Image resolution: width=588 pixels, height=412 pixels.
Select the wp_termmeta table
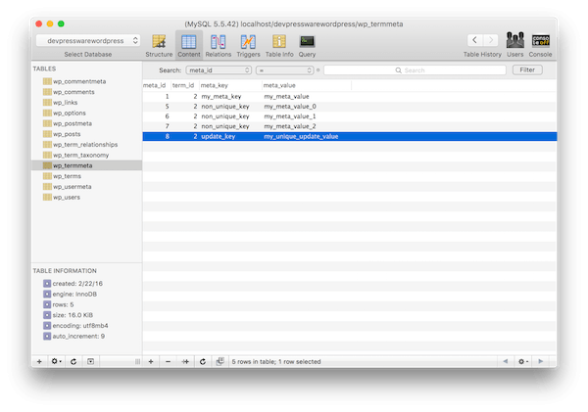tap(86, 165)
